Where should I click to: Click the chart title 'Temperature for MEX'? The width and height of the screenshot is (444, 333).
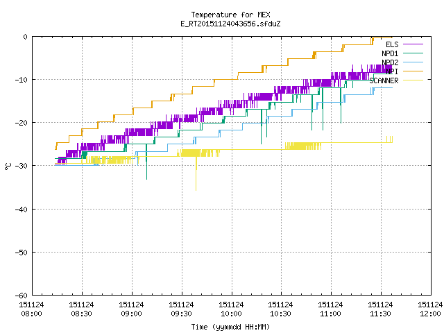230,15
